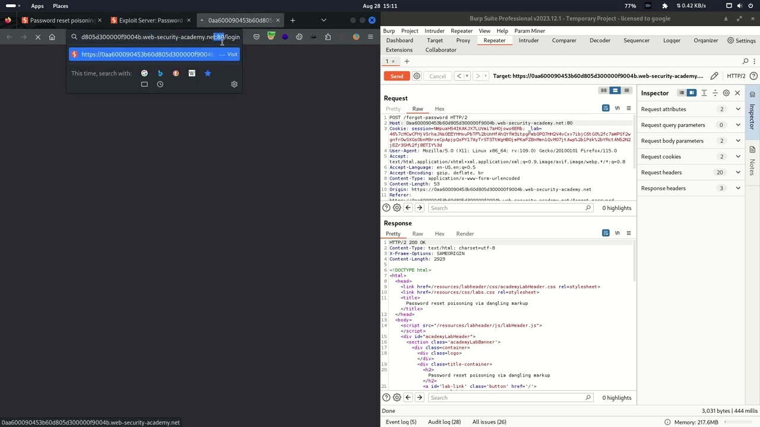The image size is (760, 427).
Task: Open history forward dropdown arrow in Repeater
Action: coord(486,76)
